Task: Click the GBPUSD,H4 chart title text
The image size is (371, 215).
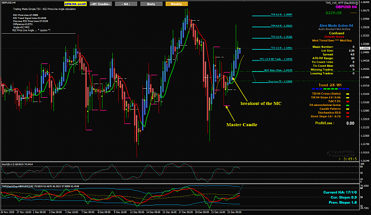Action: click(9, 2)
